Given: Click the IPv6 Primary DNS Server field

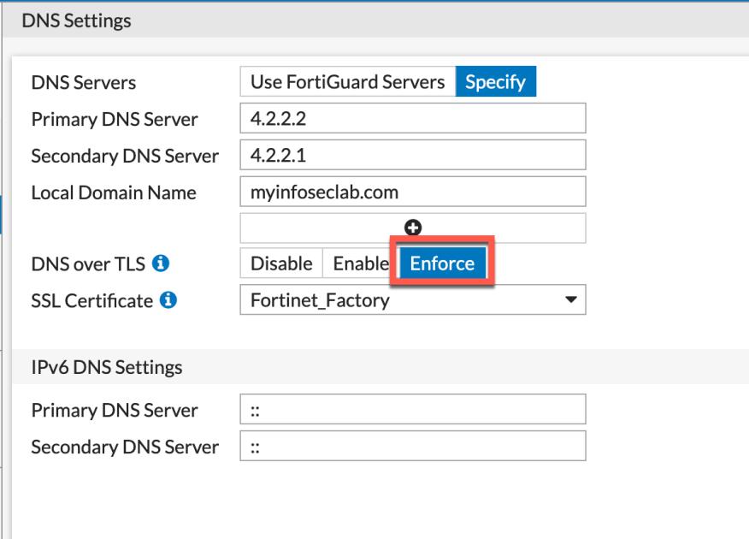Looking at the screenshot, I should pyautogui.click(x=413, y=410).
